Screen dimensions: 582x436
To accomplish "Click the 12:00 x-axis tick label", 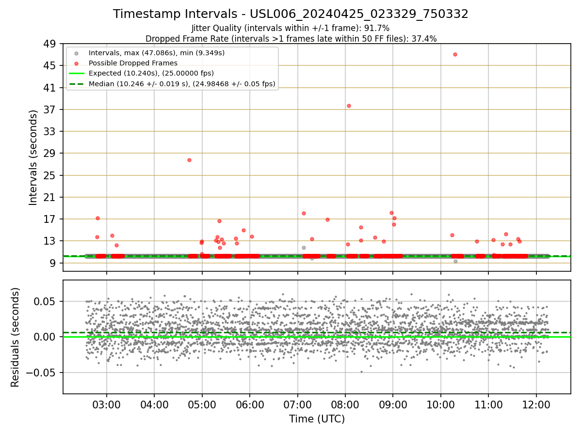I will point(536,405).
